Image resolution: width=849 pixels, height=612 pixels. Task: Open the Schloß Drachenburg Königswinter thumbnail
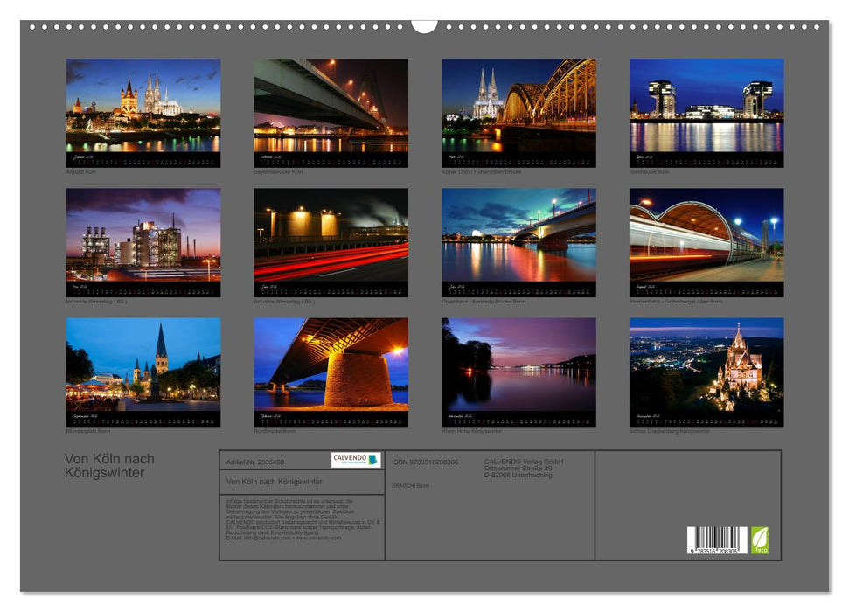706,365
